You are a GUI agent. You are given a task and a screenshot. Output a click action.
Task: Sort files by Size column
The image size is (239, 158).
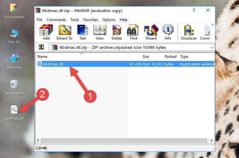139,57
